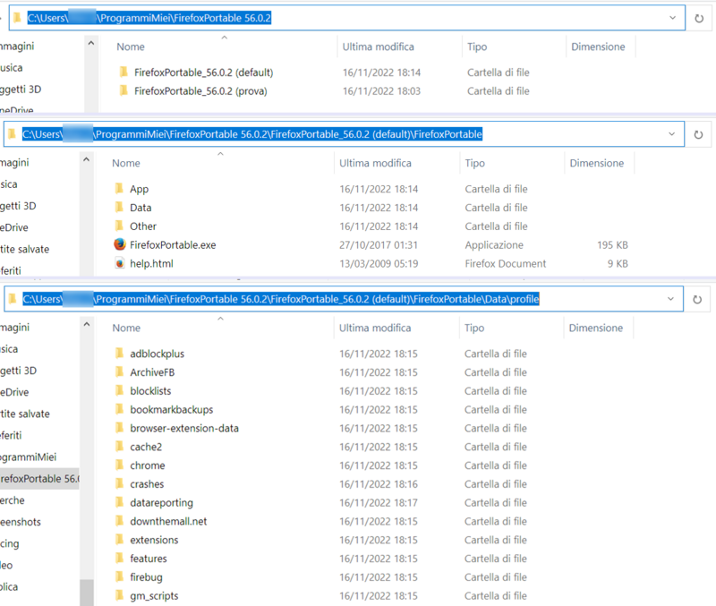
Task: Sort by Dimensione in middle window
Action: 596,163
